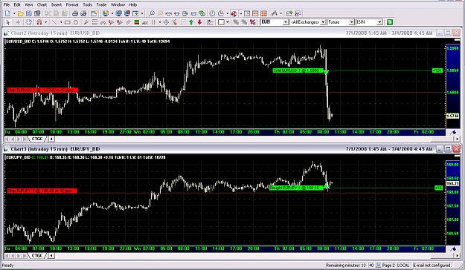
Task: Open the ISIN dropdown
Action: click(379, 22)
